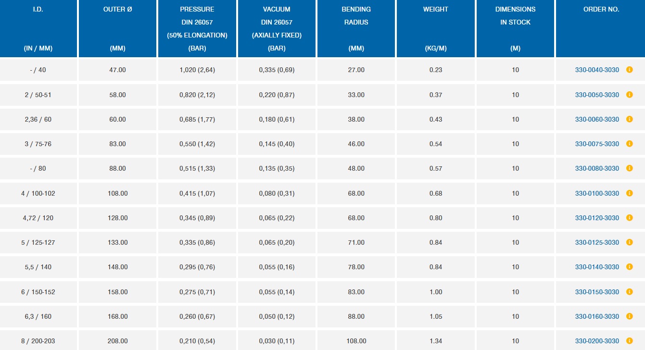Click the ORDER NO. column header
The height and width of the screenshot is (350, 645).
pos(601,10)
